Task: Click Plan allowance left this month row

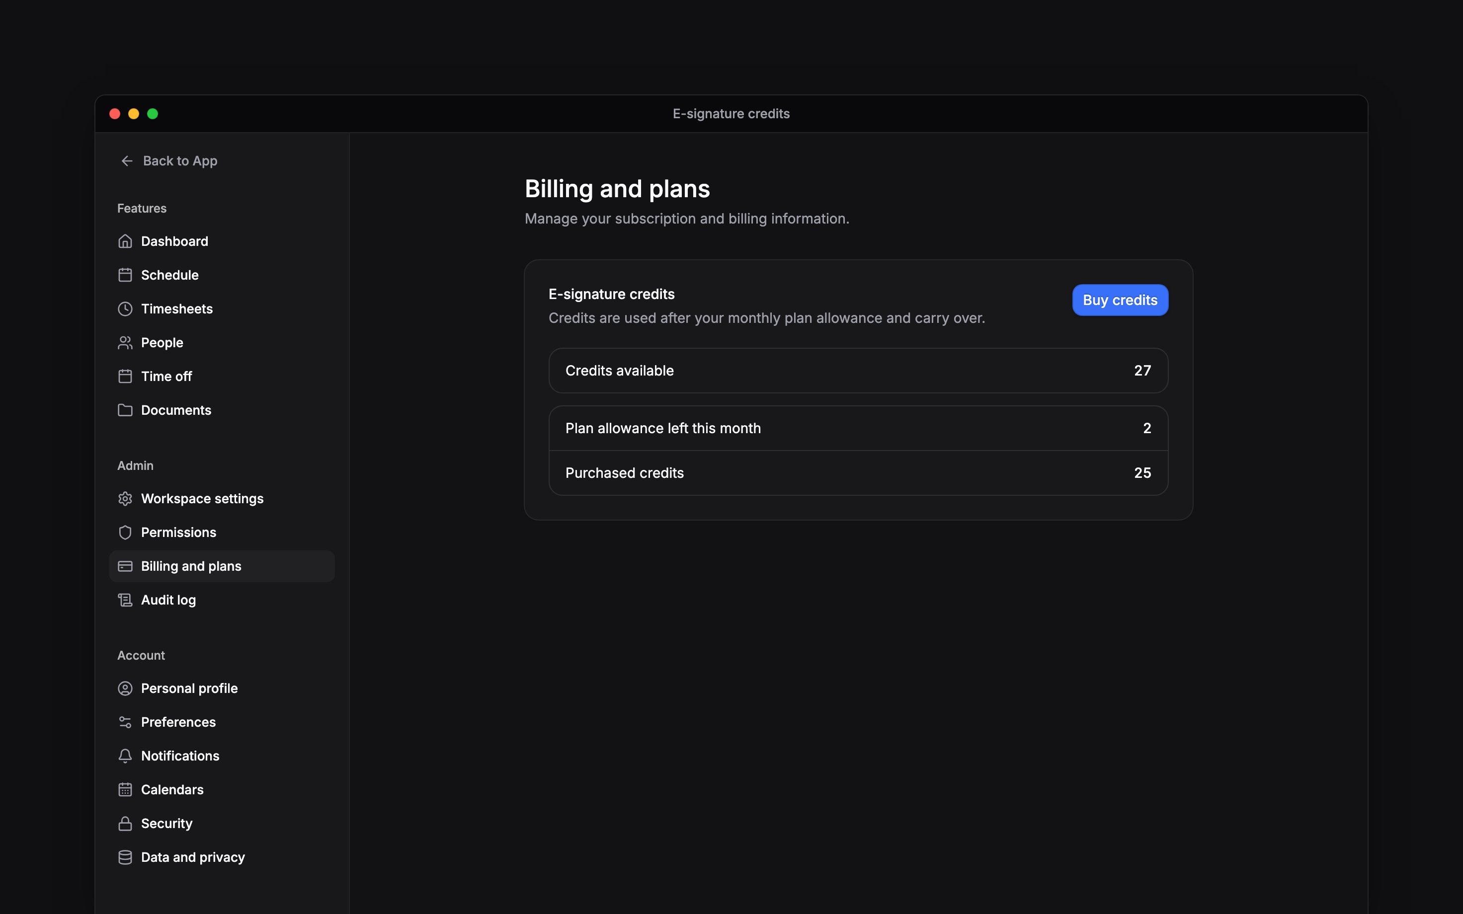Action: tap(858, 429)
